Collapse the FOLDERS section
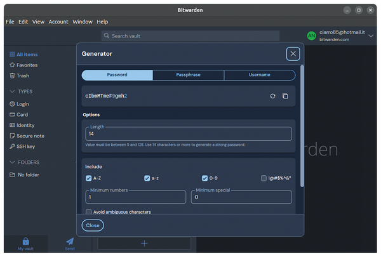 click(12, 162)
